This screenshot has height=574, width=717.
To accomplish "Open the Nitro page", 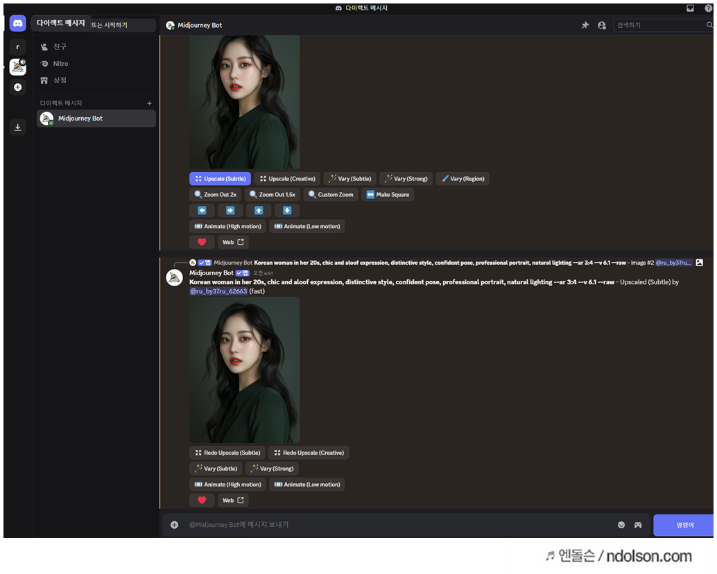I will point(96,64).
